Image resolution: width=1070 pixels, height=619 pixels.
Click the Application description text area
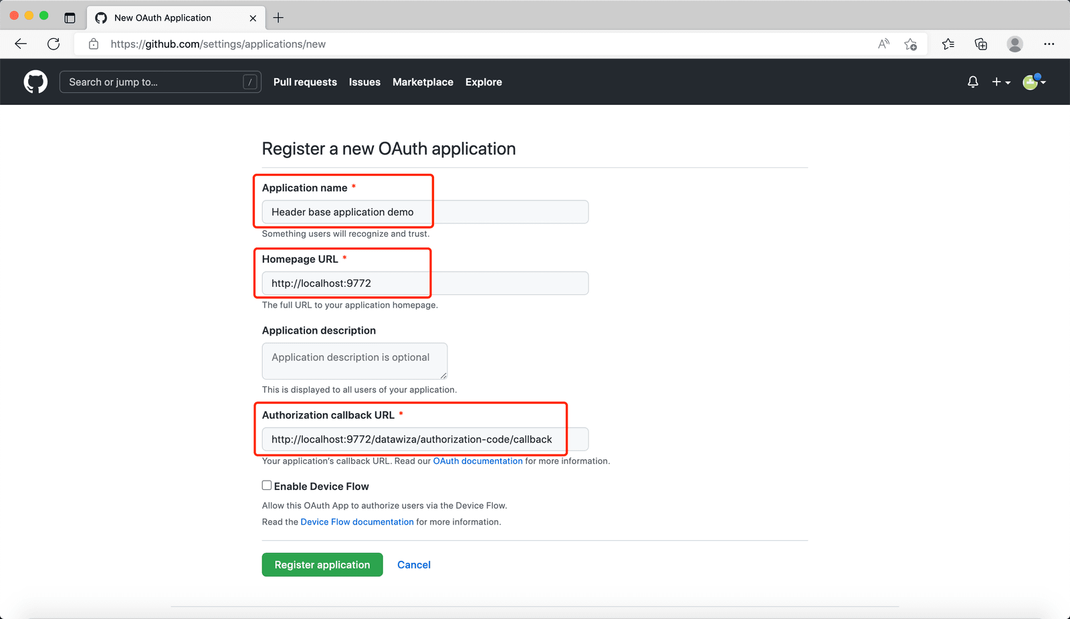coord(354,361)
